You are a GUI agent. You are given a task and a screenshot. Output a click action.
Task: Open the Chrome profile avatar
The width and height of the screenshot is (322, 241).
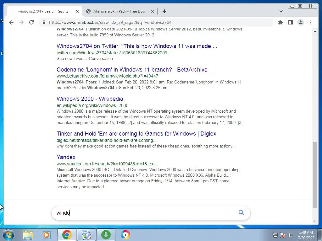click(300, 22)
